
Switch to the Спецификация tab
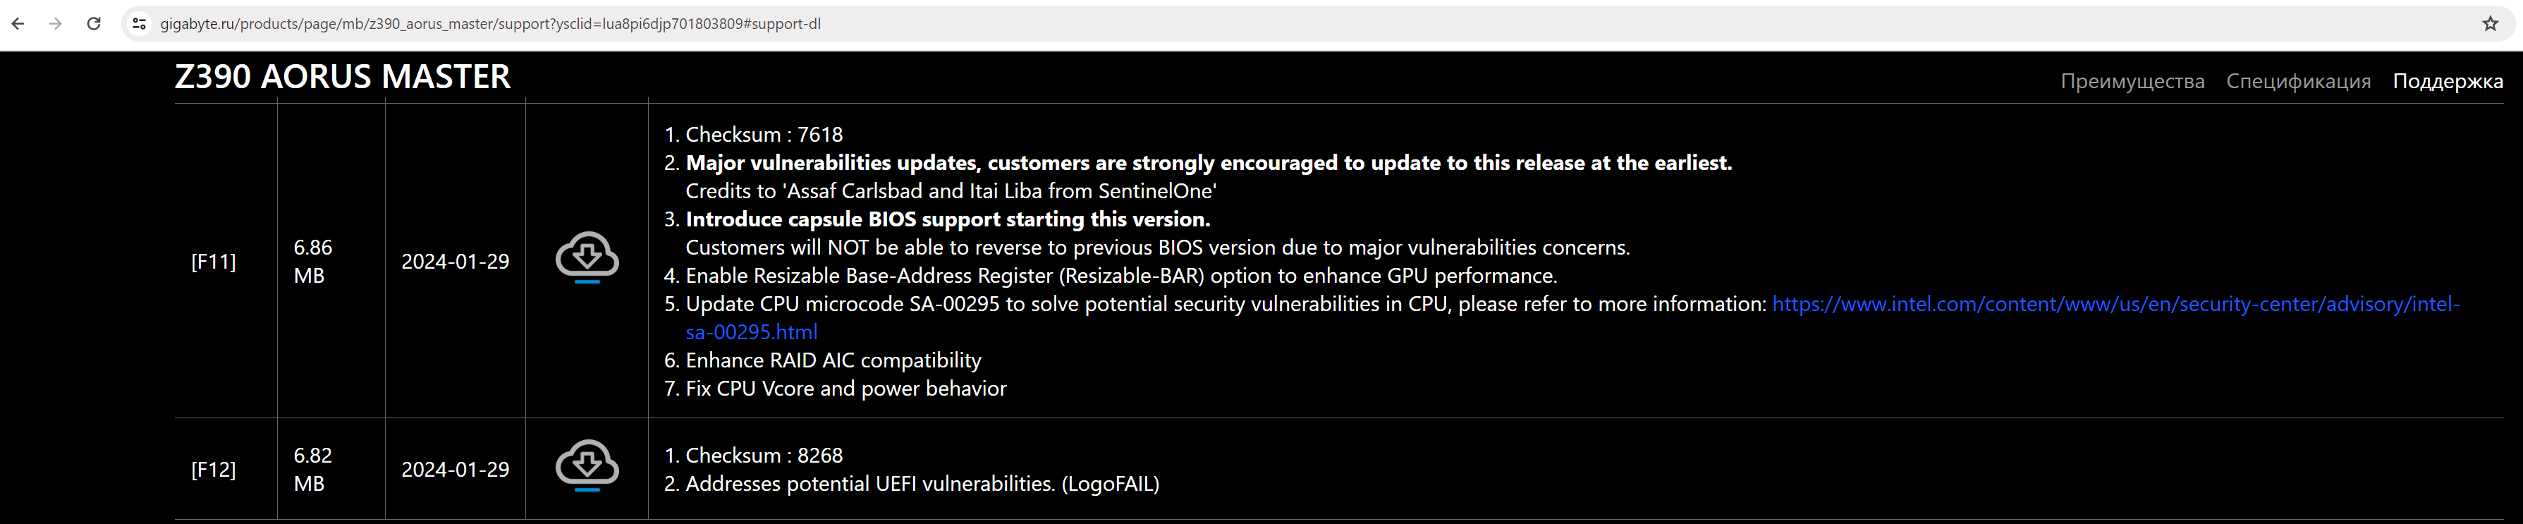pyautogui.click(x=2298, y=81)
